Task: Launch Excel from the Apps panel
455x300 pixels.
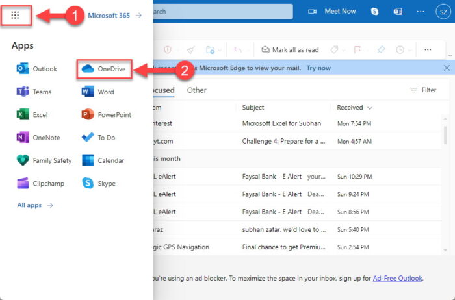Action: (32, 114)
